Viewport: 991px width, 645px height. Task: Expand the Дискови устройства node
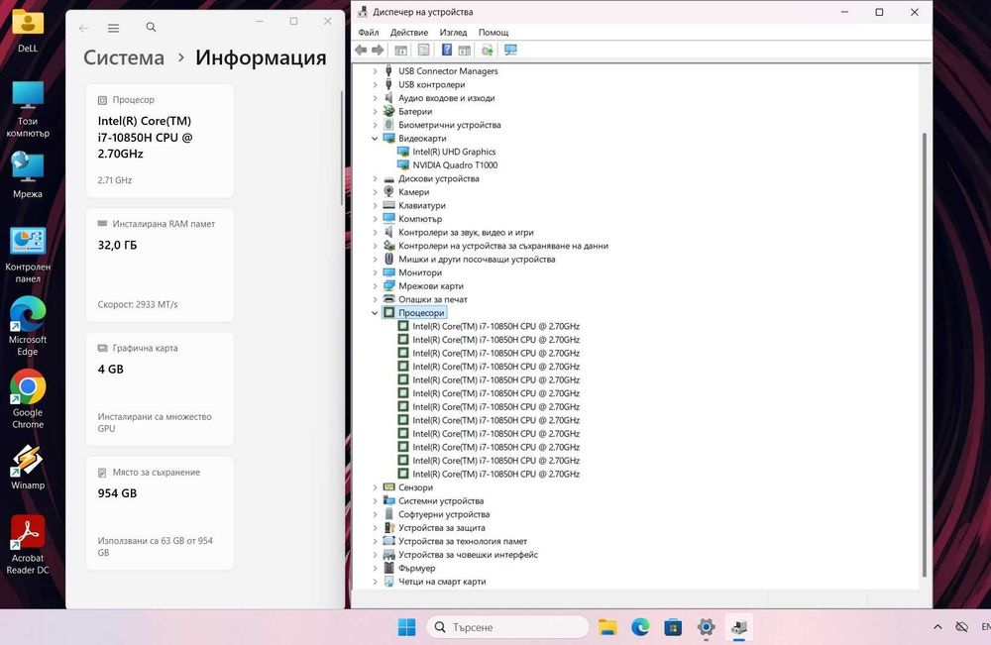(375, 178)
